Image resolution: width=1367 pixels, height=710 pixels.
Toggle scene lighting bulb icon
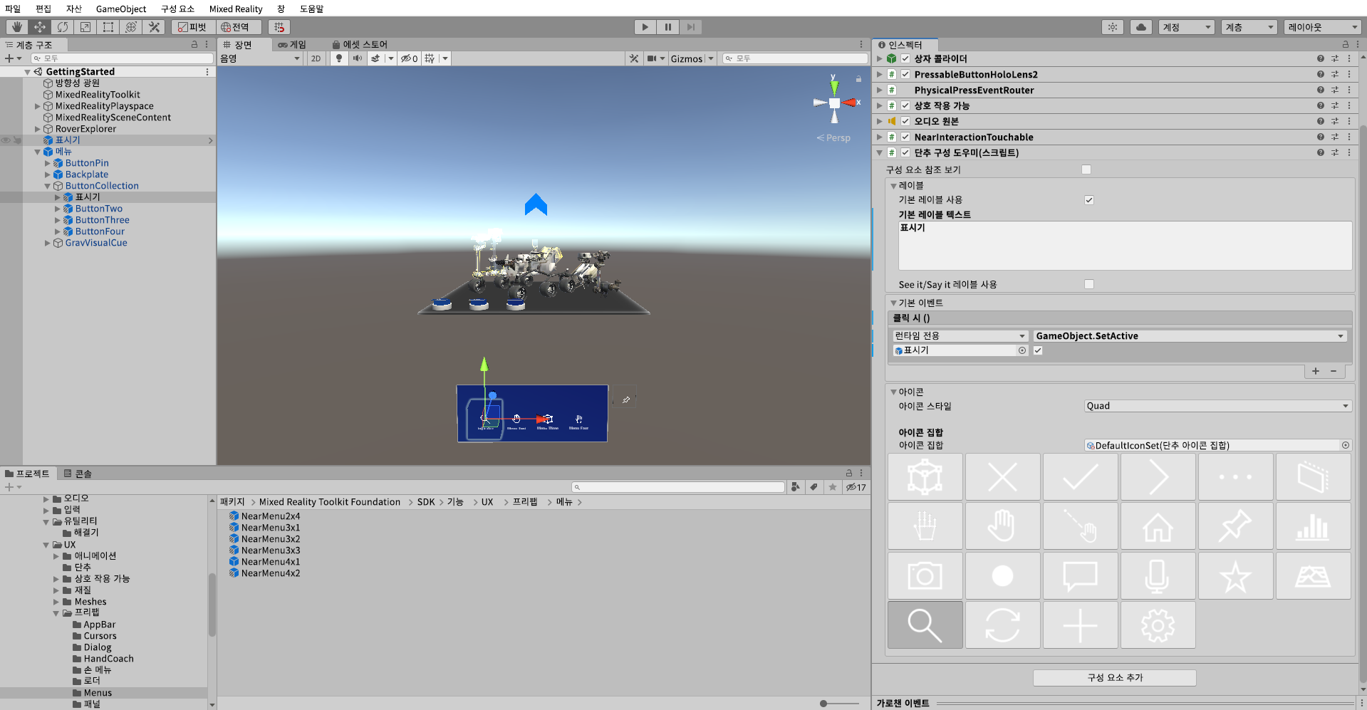[339, 58]
